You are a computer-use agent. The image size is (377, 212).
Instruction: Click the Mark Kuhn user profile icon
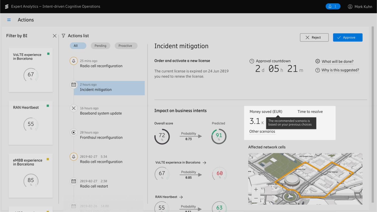pos(350,7)
